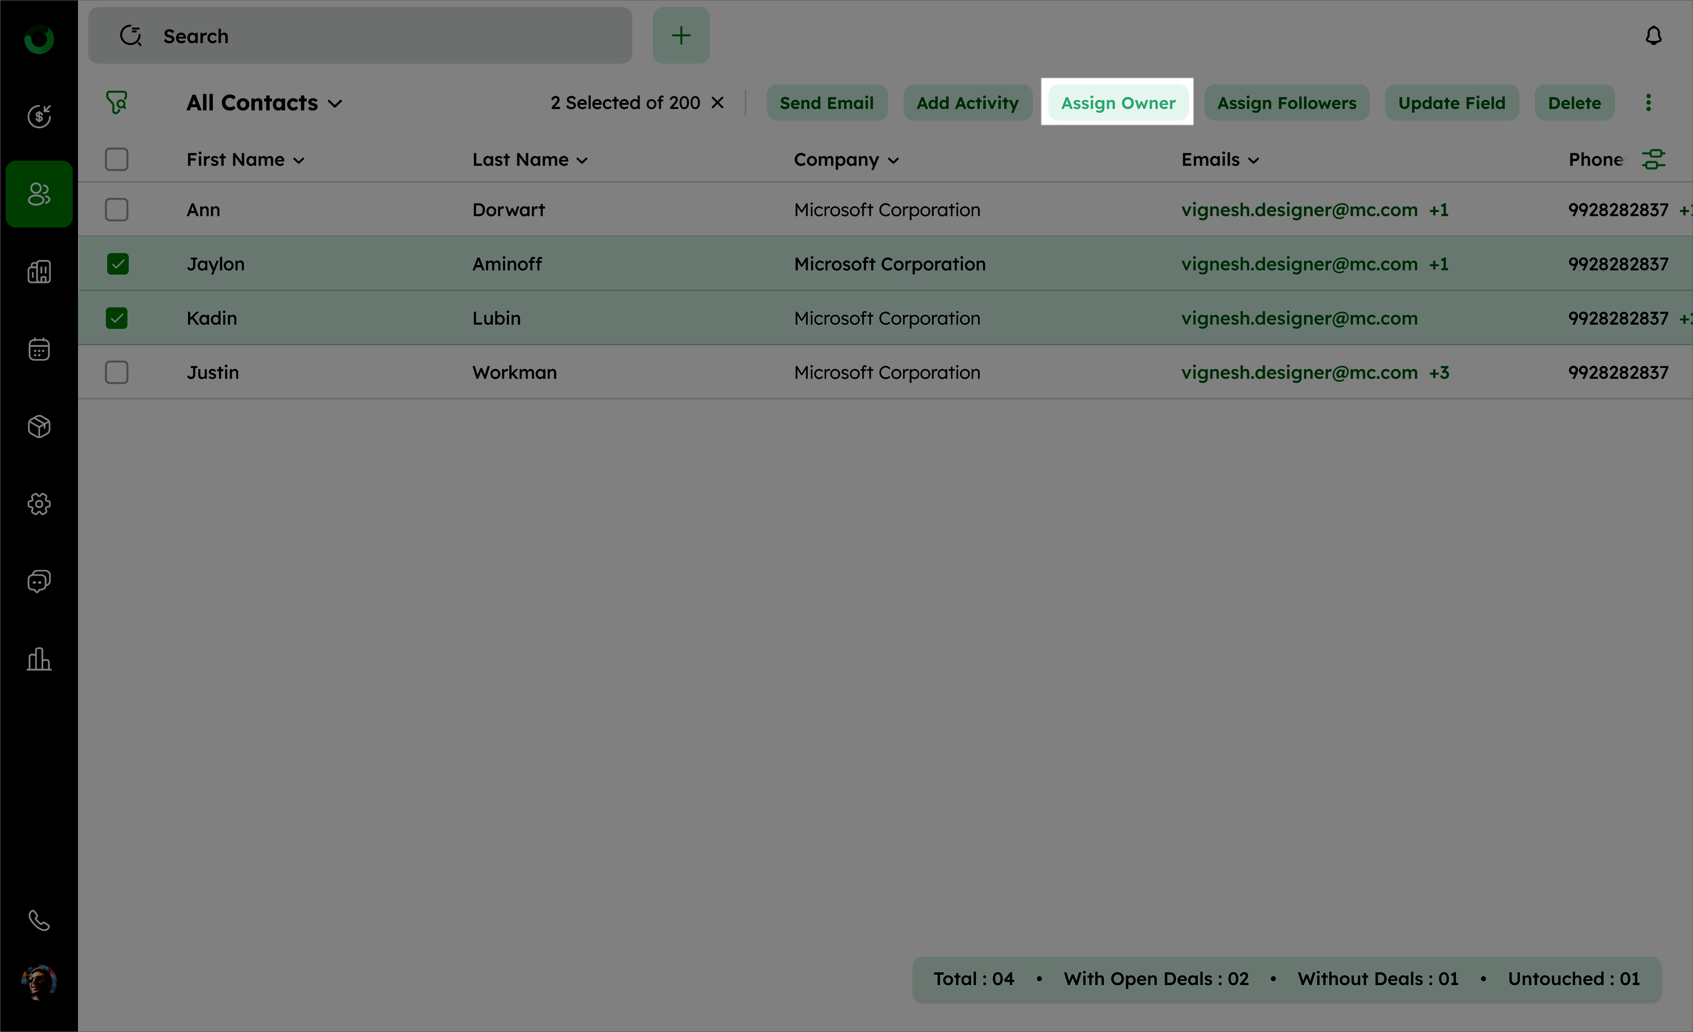Open the settings gear icon in sidebar
This screenshot has width=1693, height=1032.
39,504
